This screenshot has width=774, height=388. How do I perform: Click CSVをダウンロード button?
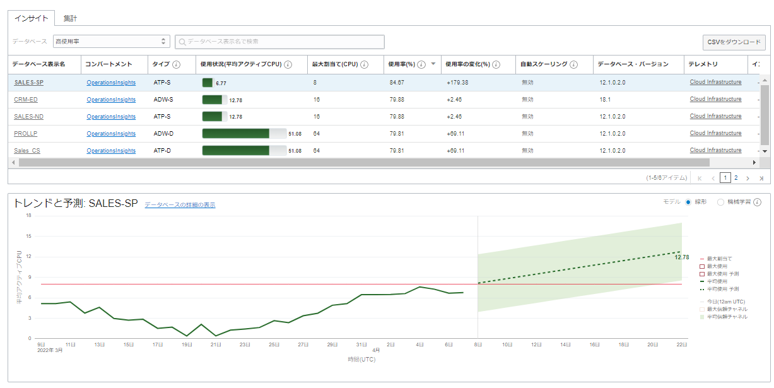pyautogui.click(x=734, y=42)
